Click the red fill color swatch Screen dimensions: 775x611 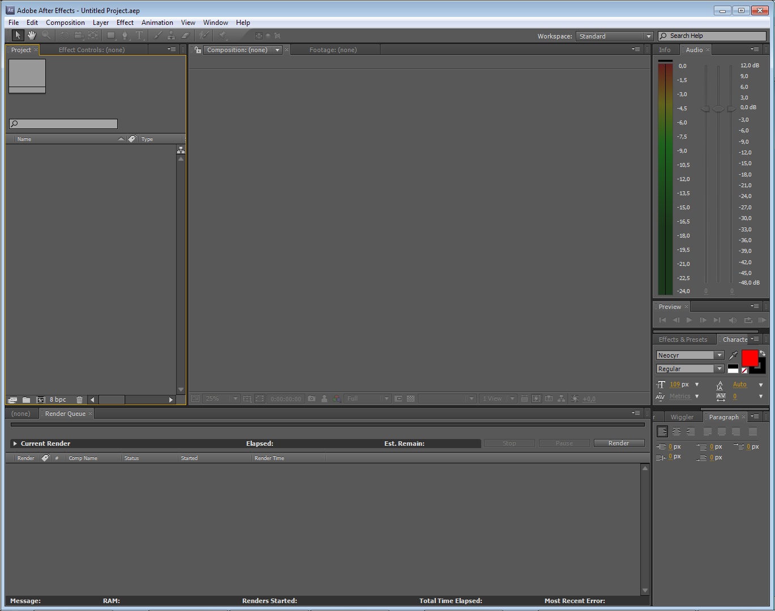click(750, 358)
